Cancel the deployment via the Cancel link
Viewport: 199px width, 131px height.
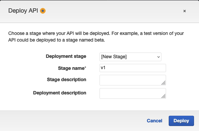154,121
